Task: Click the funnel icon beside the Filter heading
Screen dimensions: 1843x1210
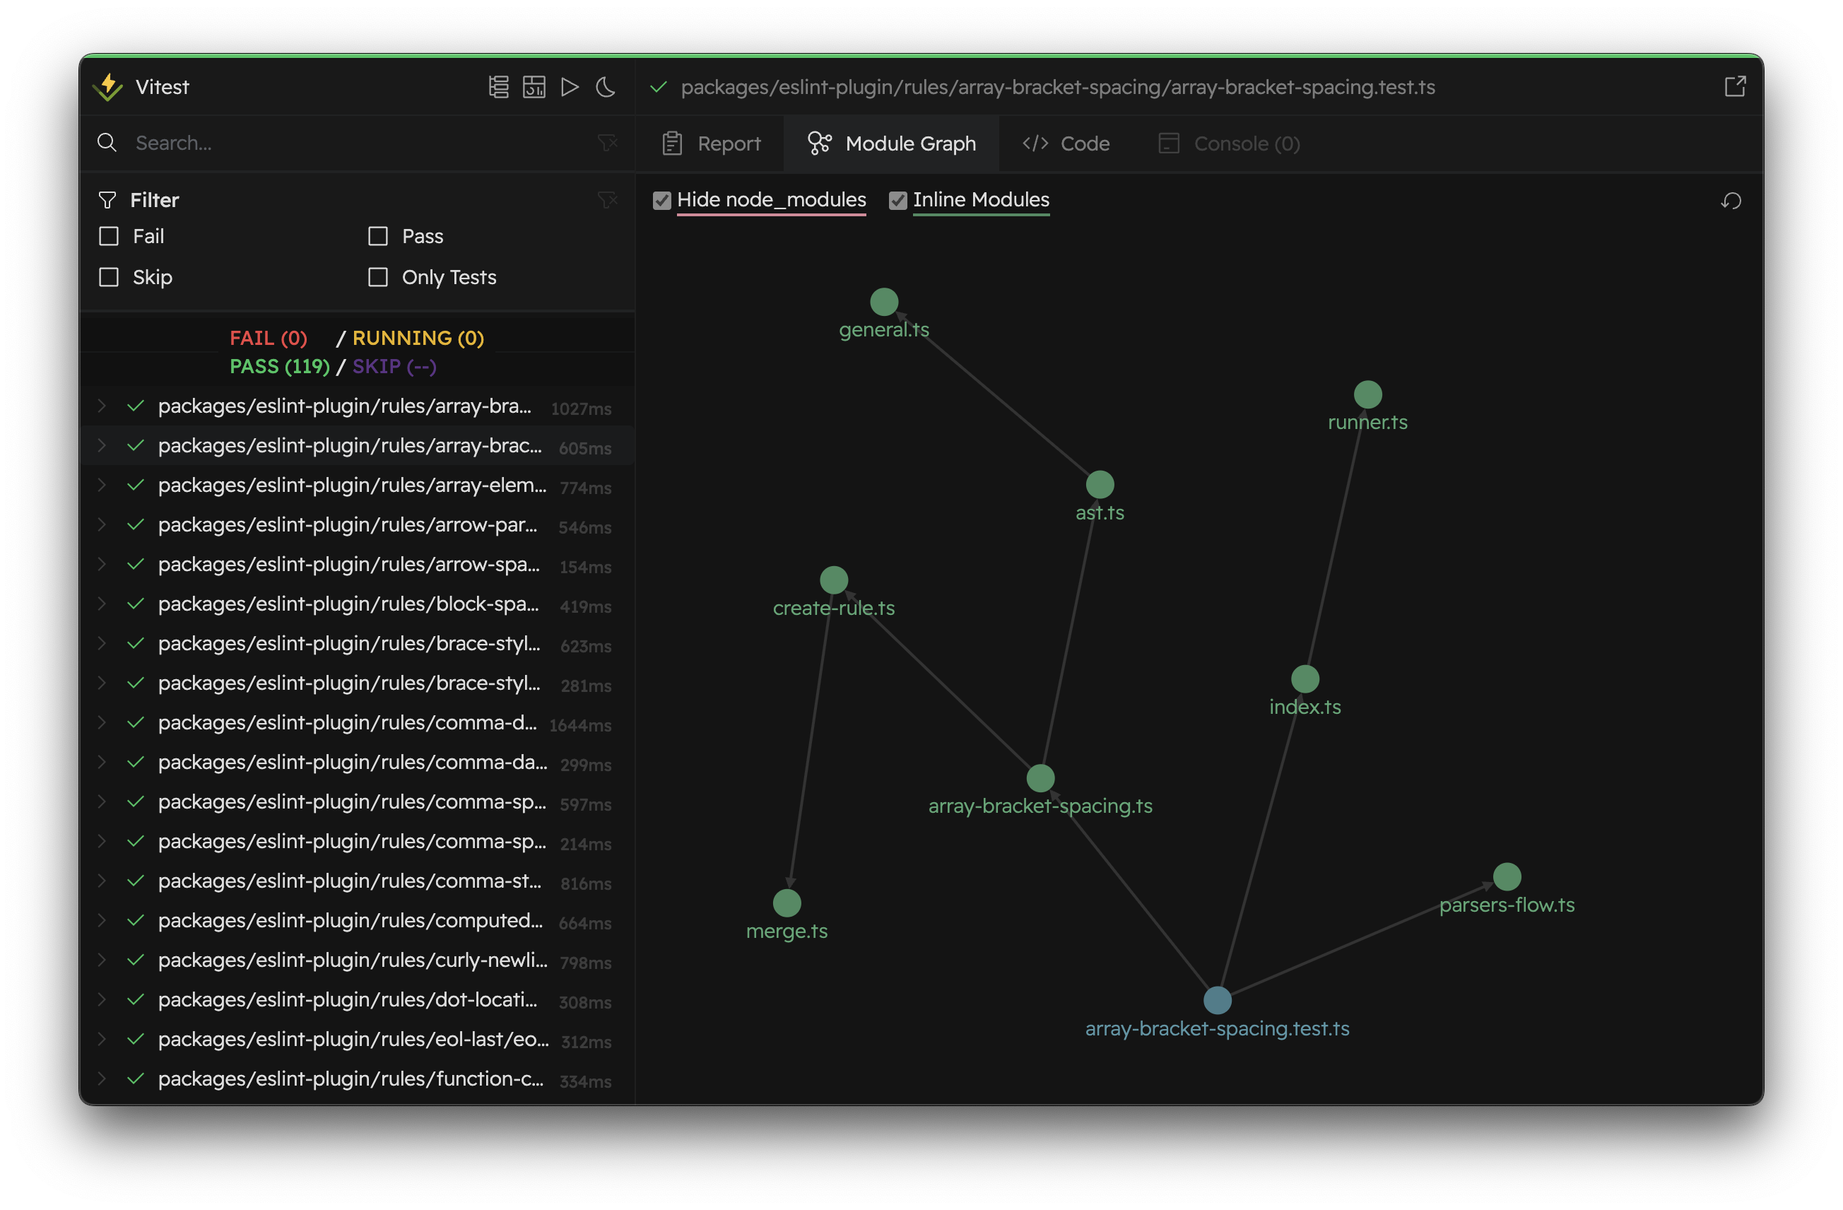Action: 107,200
